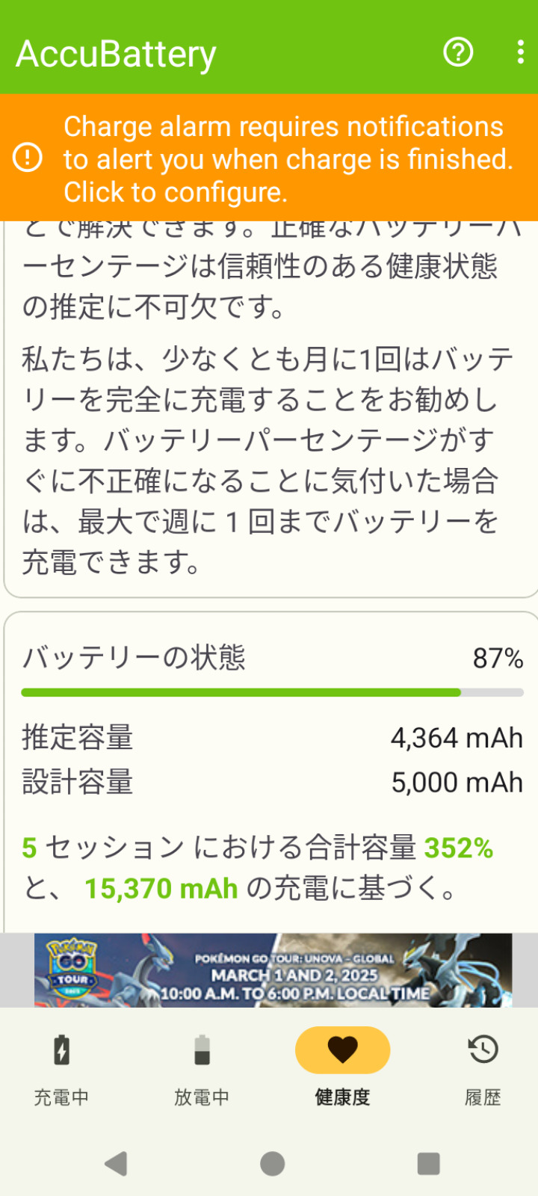
Task: Tap the バッテリーの状態 87% header
Action: (272, 658)
